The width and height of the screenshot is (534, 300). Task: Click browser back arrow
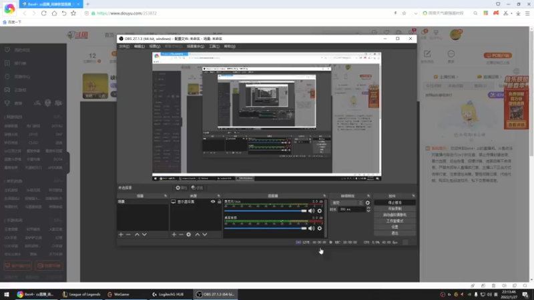pos(25,13)
